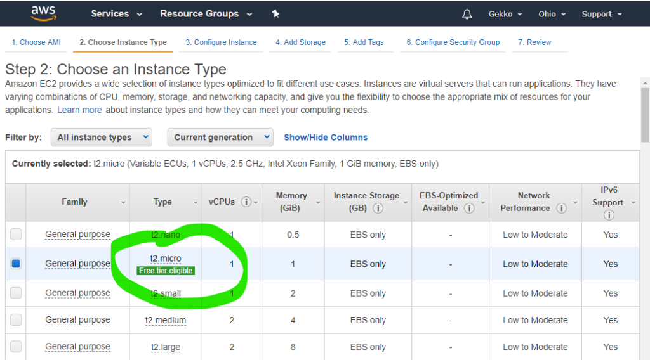Select 2. Choose Instance Type tab
The image size is (650, 360).
[123, 42]
